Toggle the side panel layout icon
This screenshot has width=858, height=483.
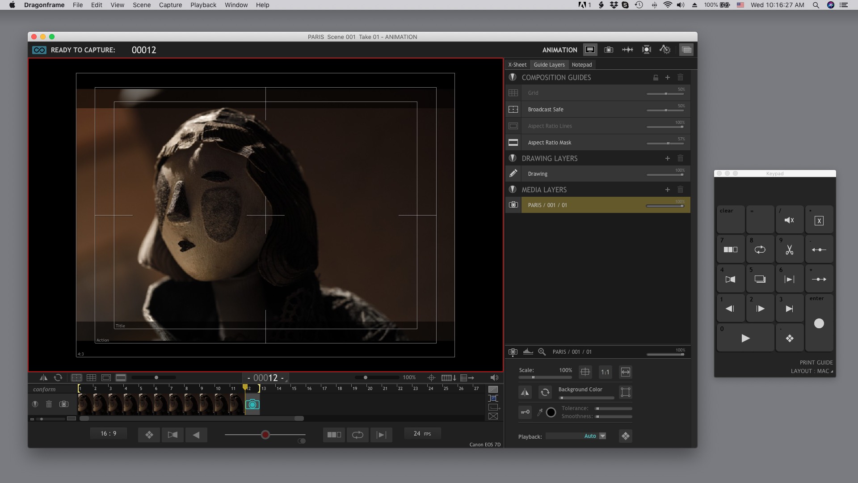tap(686, 50)
